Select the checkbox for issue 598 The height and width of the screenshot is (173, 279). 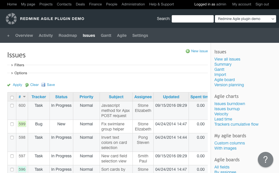[x=12, y=138]
